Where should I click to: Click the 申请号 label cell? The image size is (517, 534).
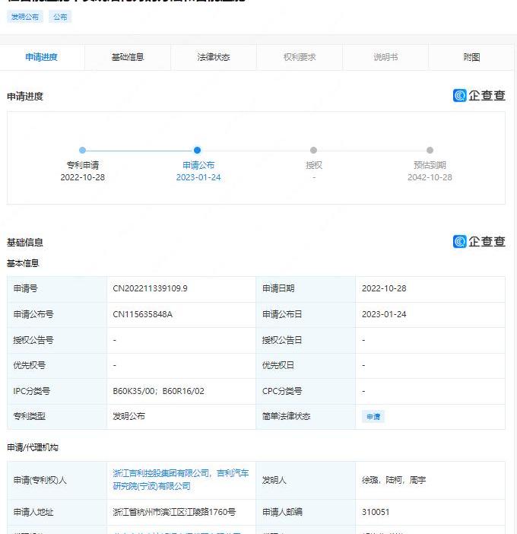(57, 289)
